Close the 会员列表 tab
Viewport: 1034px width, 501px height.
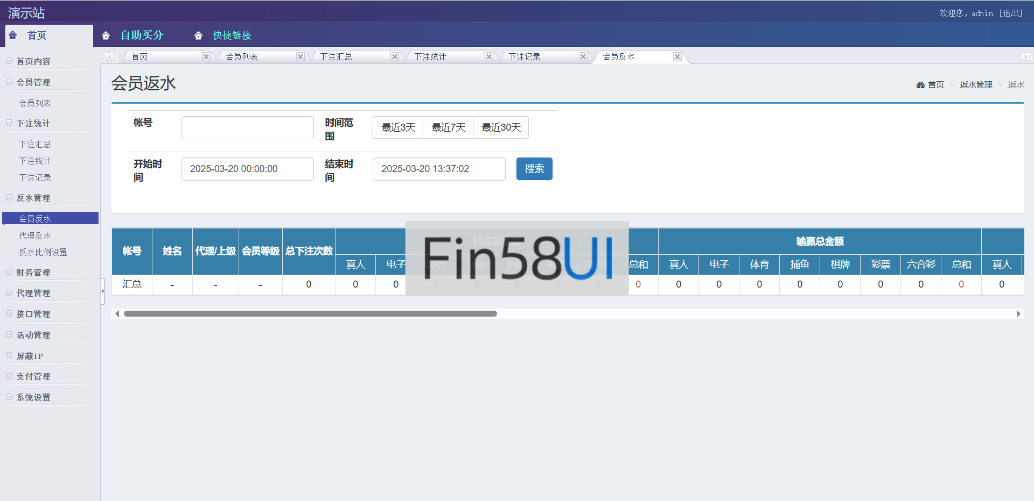pos(300,57)
